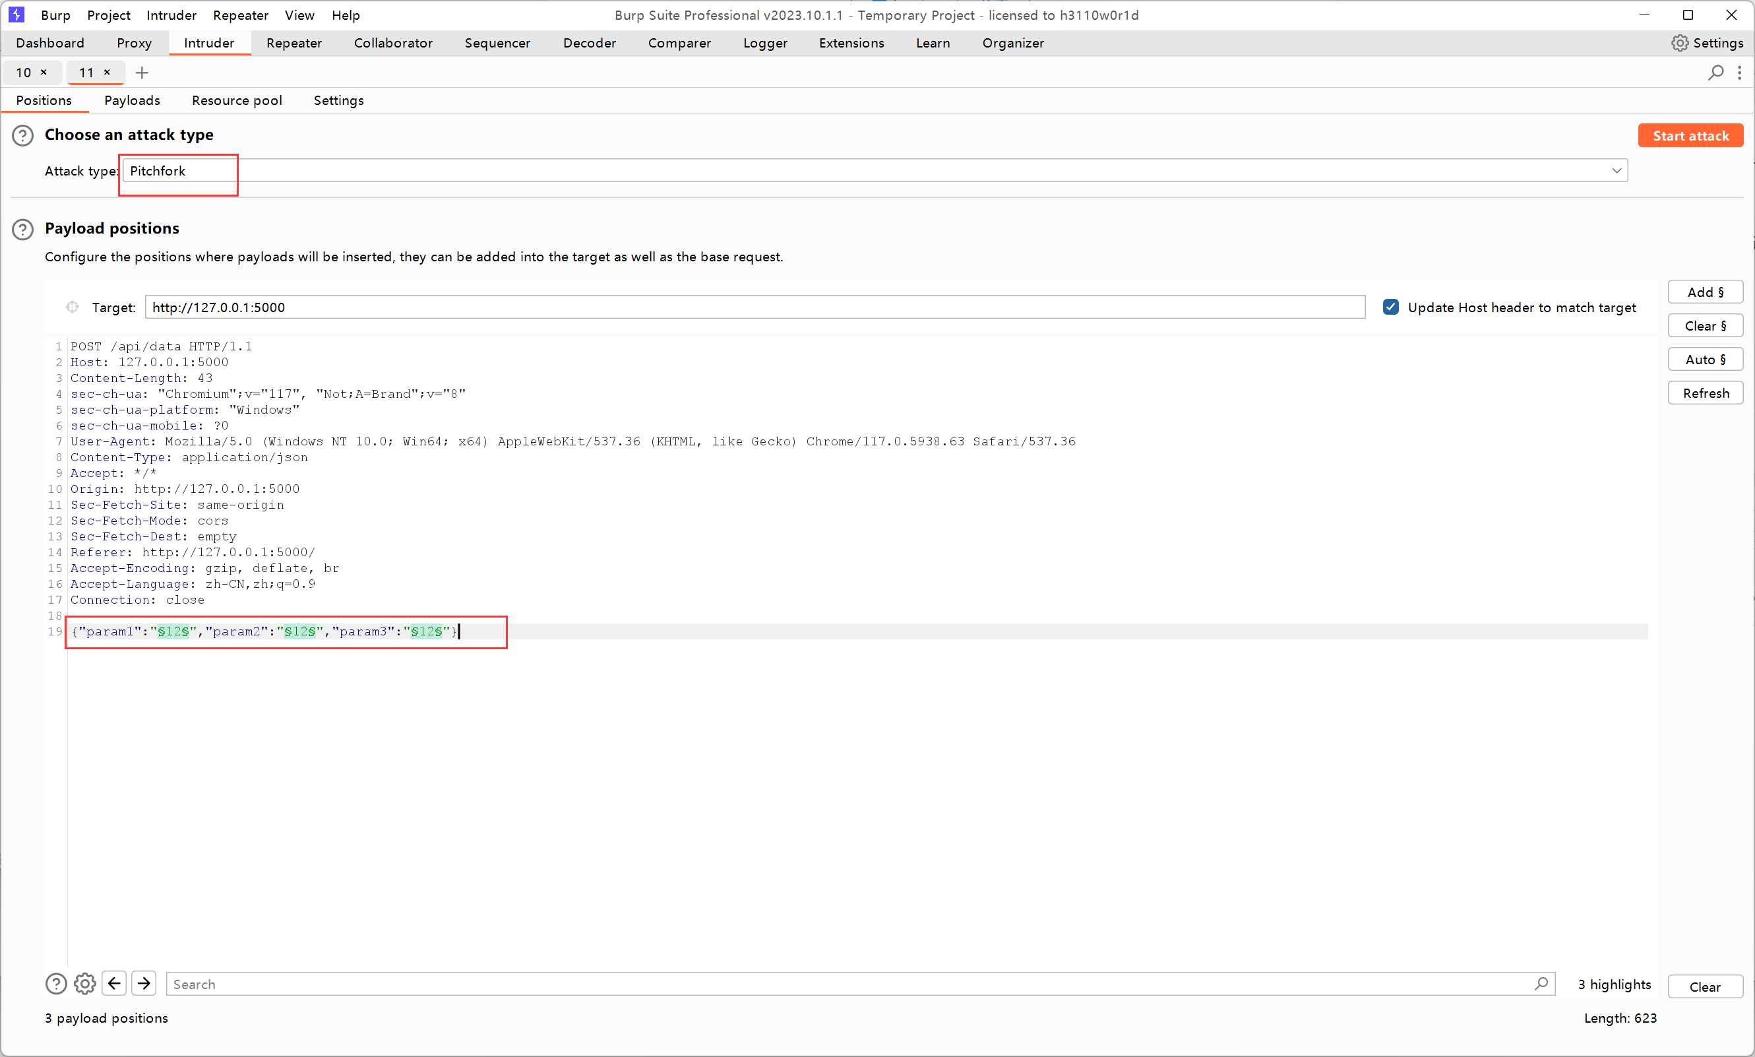The image size is (1755, 1057).
Task: Click the Target URL input field
Action: 754,307
